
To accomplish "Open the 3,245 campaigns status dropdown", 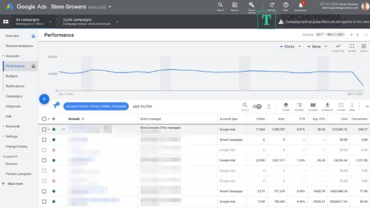I will tap(117, 22).
